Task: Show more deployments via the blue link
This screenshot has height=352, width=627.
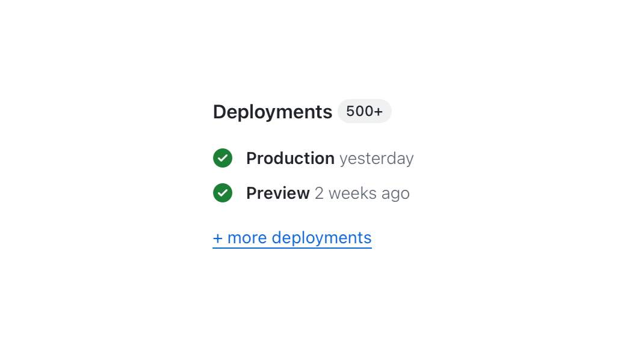Action: 292,238
